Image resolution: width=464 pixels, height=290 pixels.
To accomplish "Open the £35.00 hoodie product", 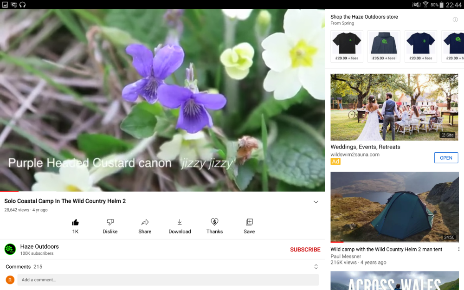I will coord(384,46).
